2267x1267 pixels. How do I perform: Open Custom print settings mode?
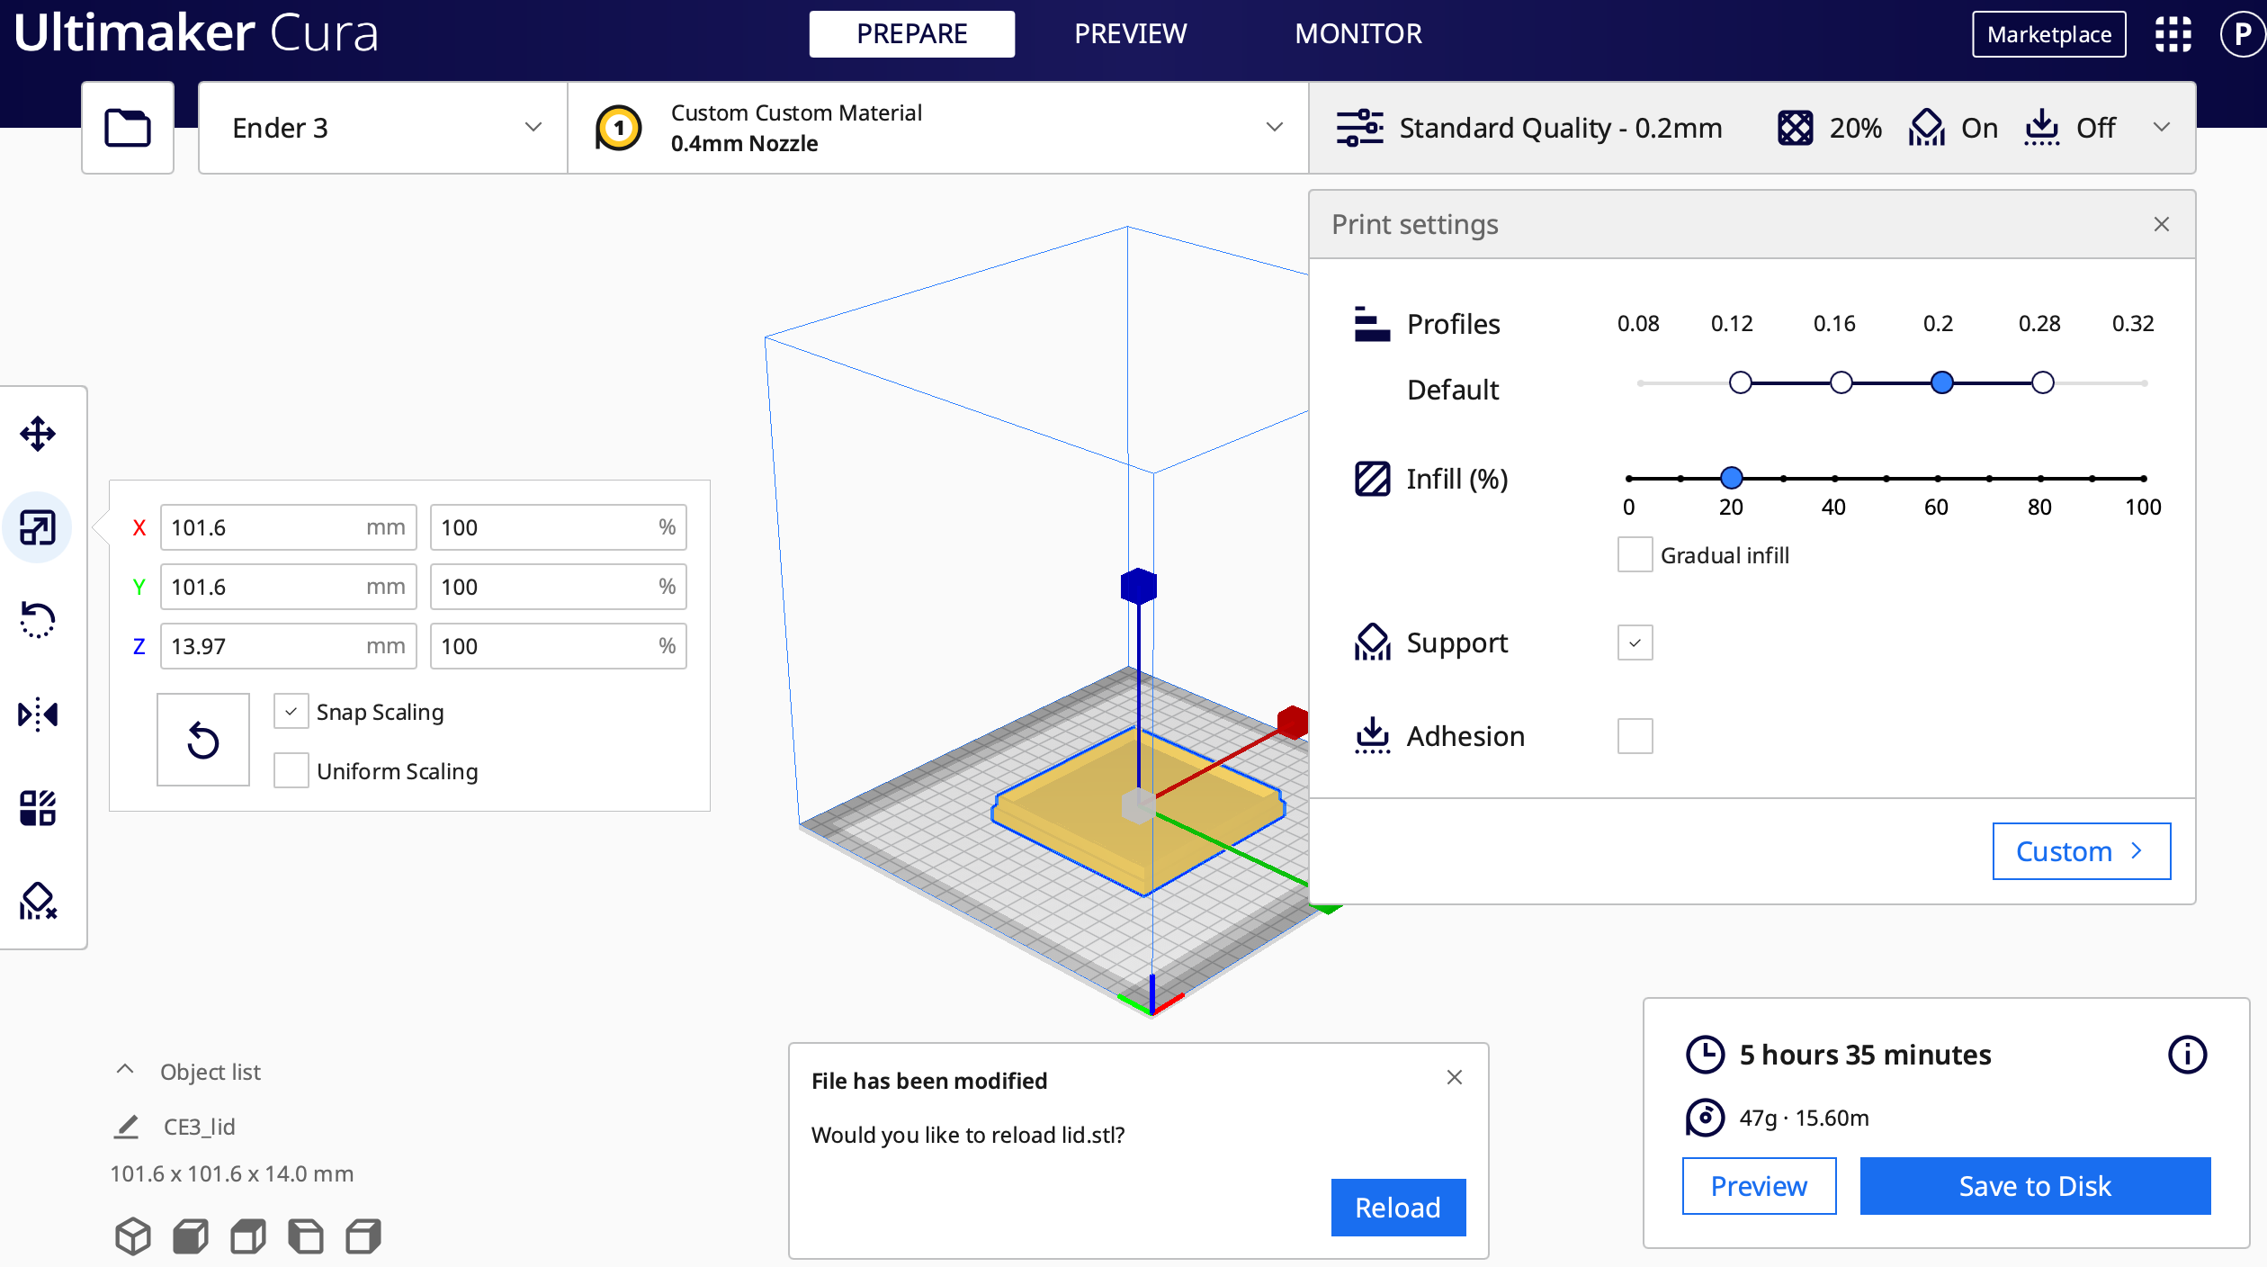(x=2082, y=851)
